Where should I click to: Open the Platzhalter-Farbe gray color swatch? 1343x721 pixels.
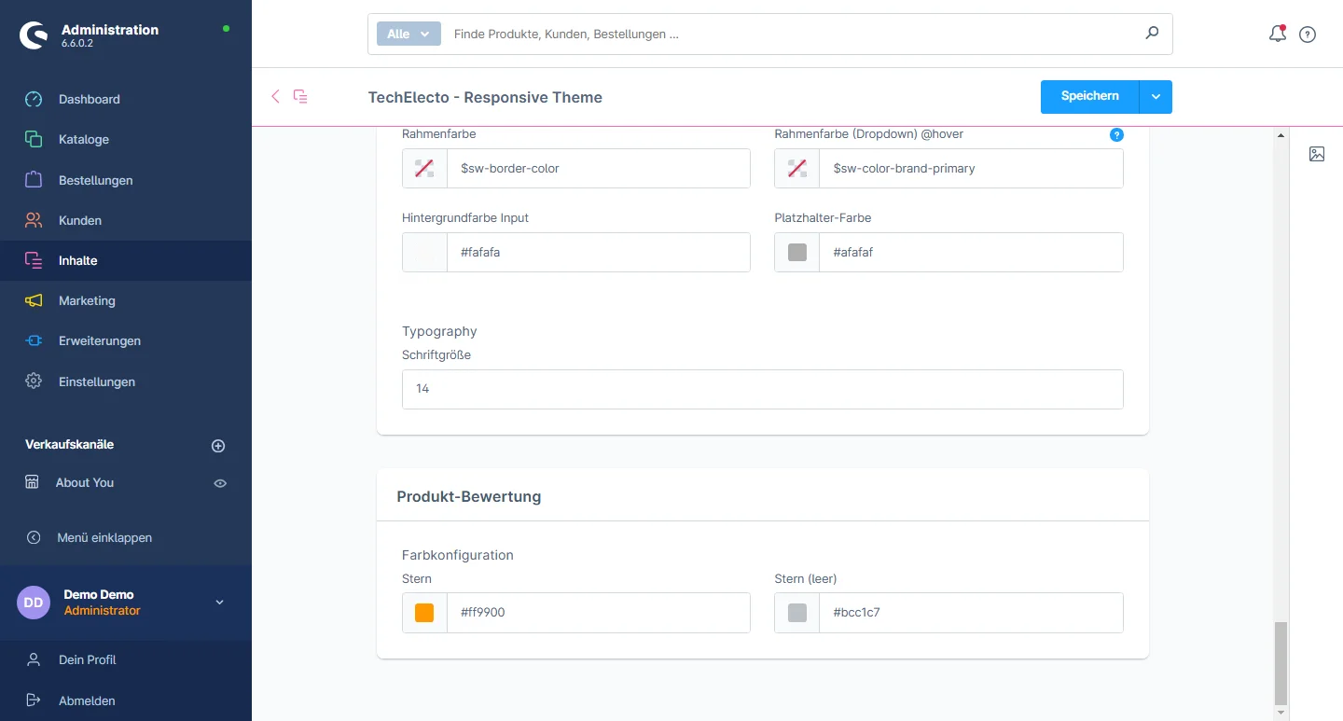tap(796, 253)
